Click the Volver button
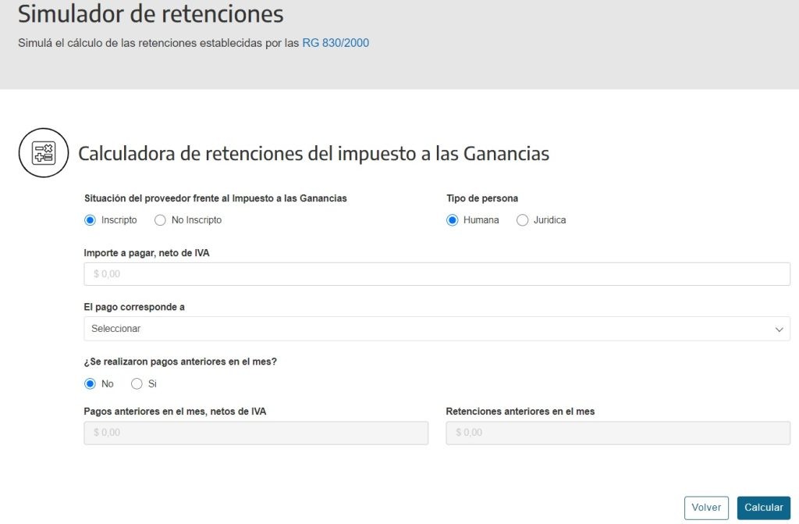799x524 pixels. pos(706,508)
